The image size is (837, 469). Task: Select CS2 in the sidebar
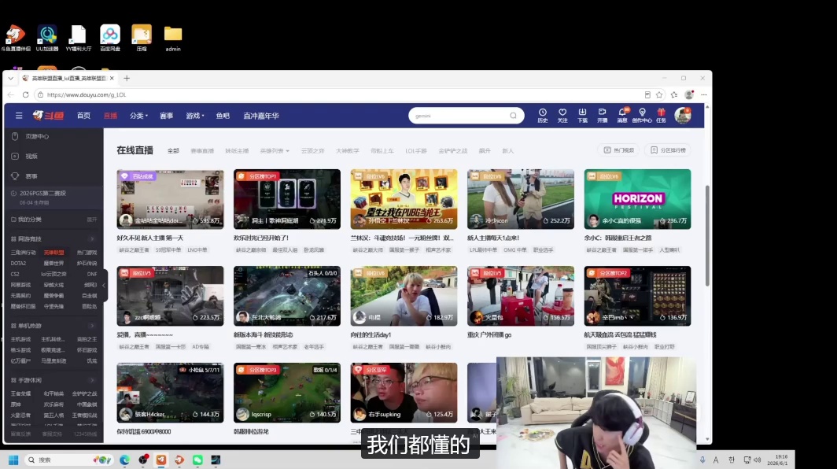pyautogui.click(x=15, y=274)
